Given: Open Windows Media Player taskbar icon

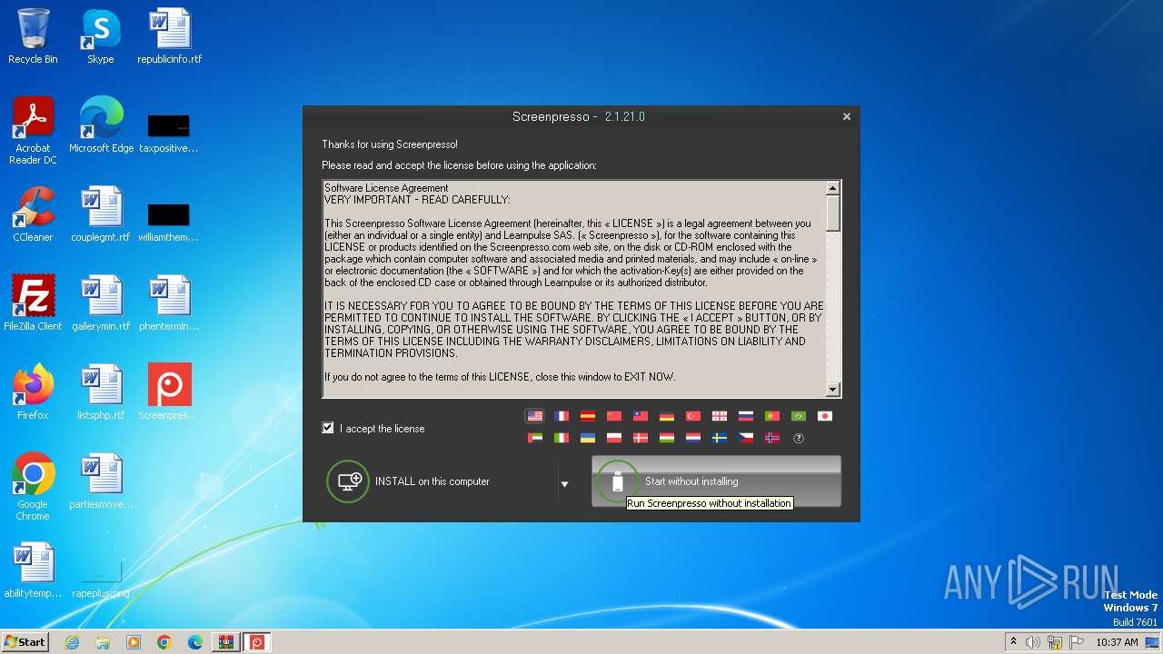Looking at the screenshot, I should [x=134, y=642].
